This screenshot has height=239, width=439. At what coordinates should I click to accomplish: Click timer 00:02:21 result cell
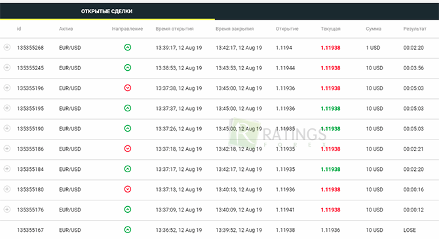pos(413,149)
